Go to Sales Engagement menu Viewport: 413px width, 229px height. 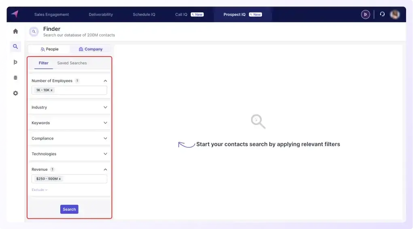click(51, 15)
